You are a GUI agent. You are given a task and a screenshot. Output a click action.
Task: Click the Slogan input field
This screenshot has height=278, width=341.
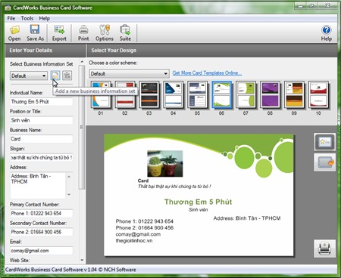[x=42, y=158]
